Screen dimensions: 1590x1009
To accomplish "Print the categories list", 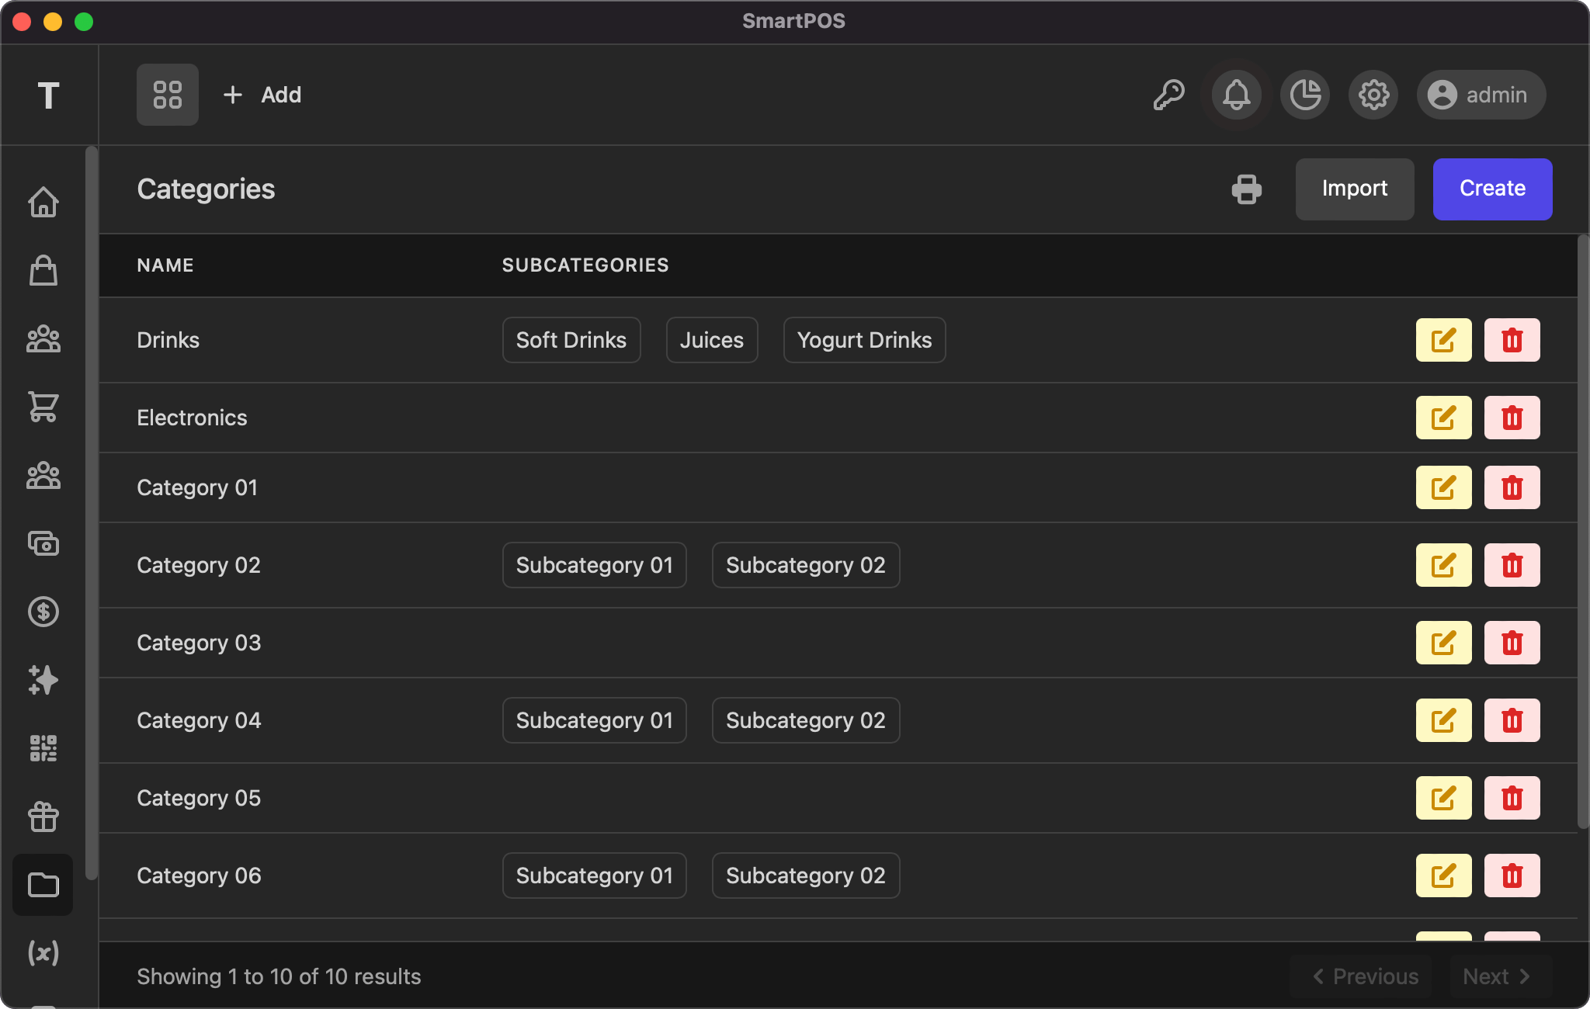I will pyautogui.click(x=1246, y=189).
